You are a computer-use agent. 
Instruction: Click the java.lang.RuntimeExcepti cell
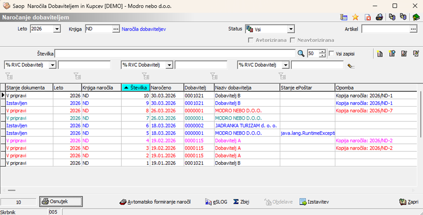[x=308, y=133]
